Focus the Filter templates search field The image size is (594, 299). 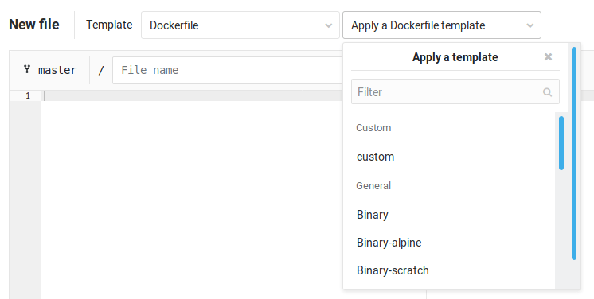click(x=455, y=91)
